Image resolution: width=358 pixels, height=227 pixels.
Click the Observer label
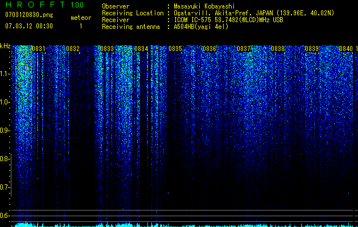point(116,6)
